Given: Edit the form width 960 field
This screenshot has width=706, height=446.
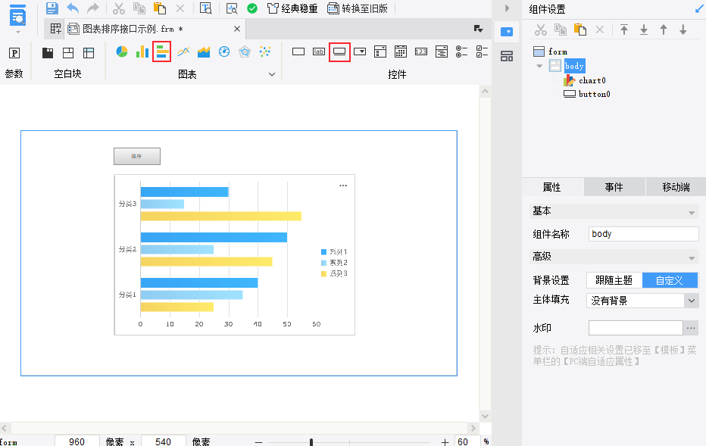Looking at the screenshot, I should (x=77, y=441).
